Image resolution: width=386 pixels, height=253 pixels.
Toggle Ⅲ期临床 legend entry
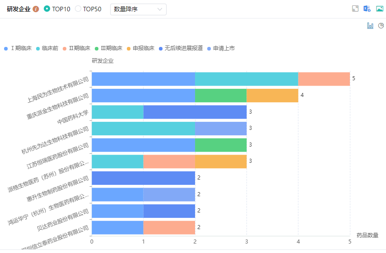(x=108, y=48)
